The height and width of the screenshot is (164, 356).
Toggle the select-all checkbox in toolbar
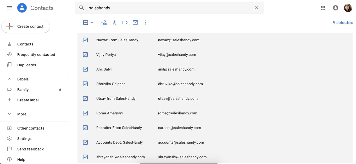86,22
